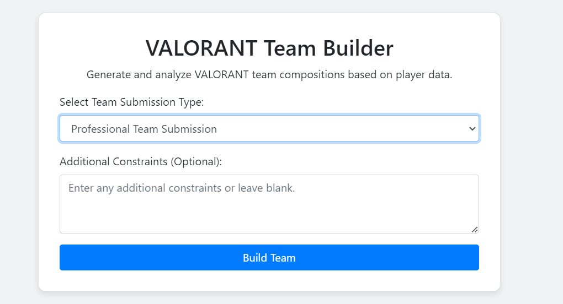Click the empty bottom area of the constraints box
The image size is (563, 304).
coord(269,220)
